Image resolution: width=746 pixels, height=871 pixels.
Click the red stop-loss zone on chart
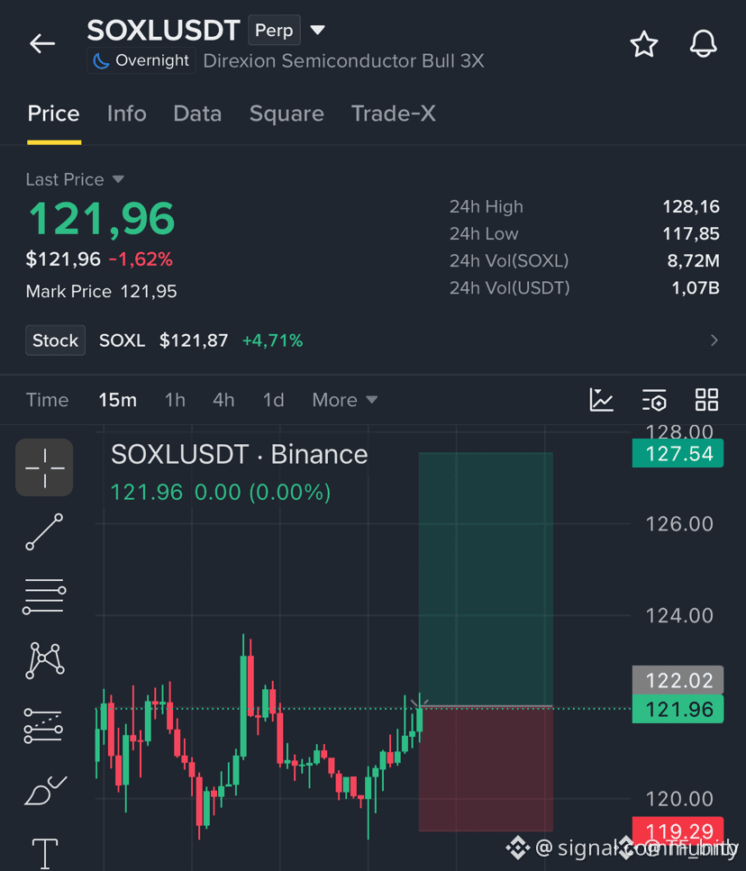[x=486, y=769]
